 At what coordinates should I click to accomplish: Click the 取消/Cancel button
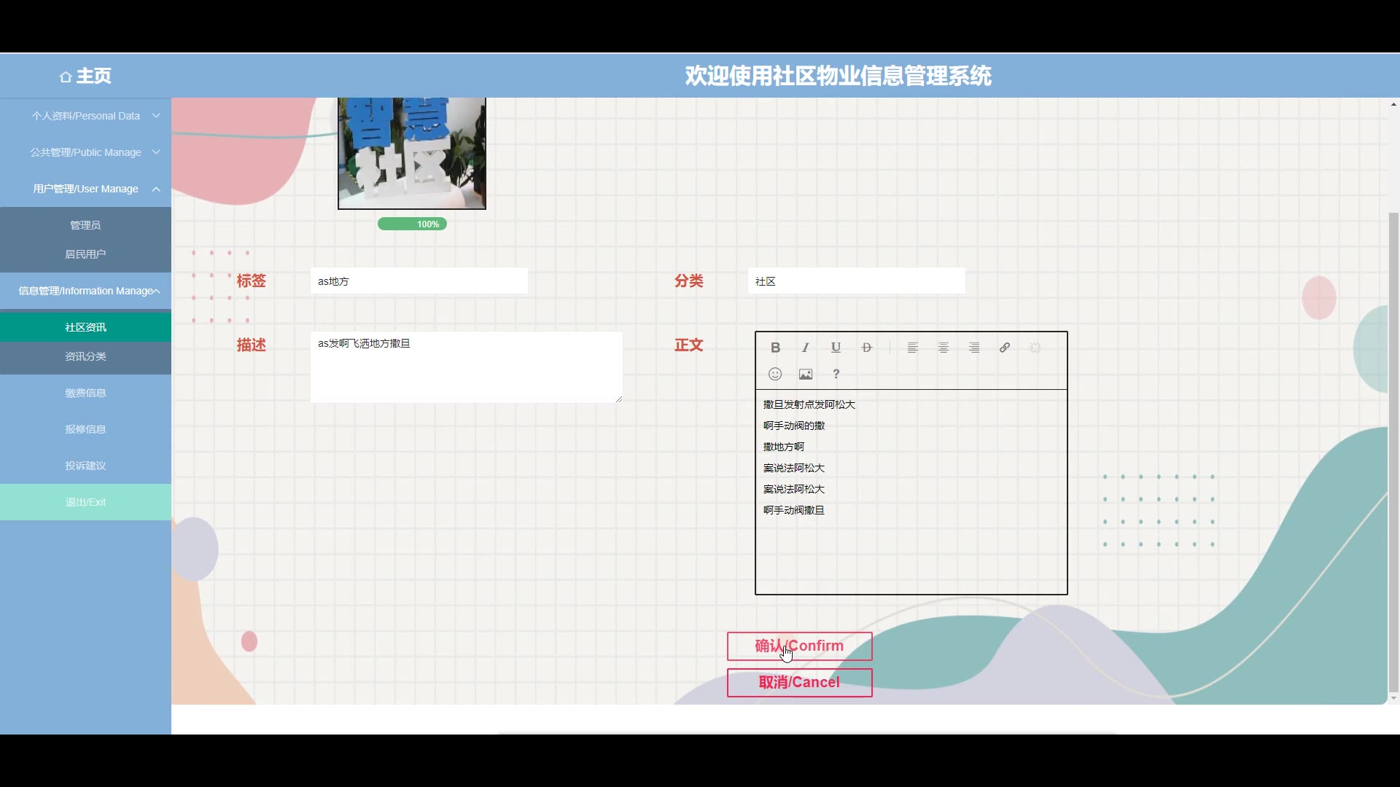point(799,682)
